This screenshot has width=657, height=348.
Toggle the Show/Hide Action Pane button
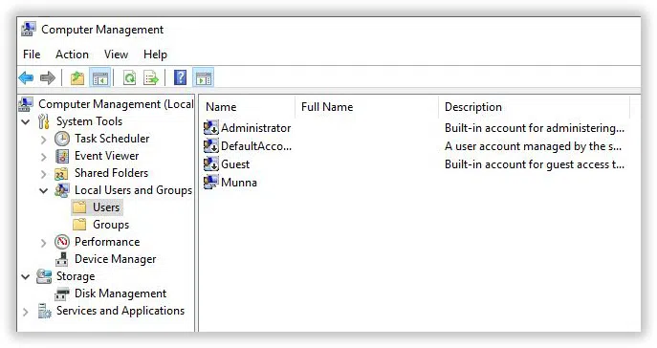click(x=204, y=77)
